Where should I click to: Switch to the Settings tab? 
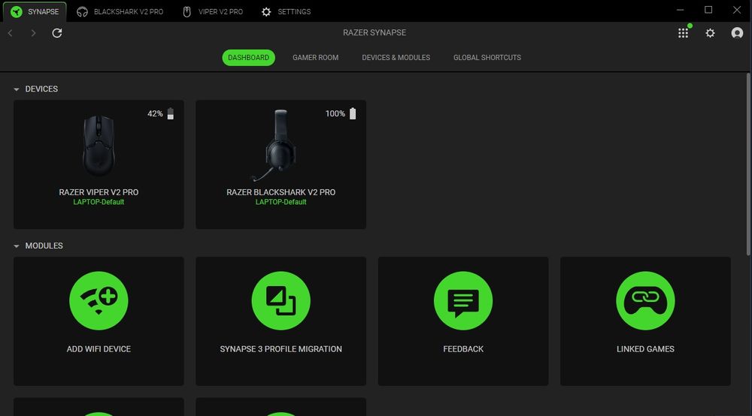click(x=287, y=11)
